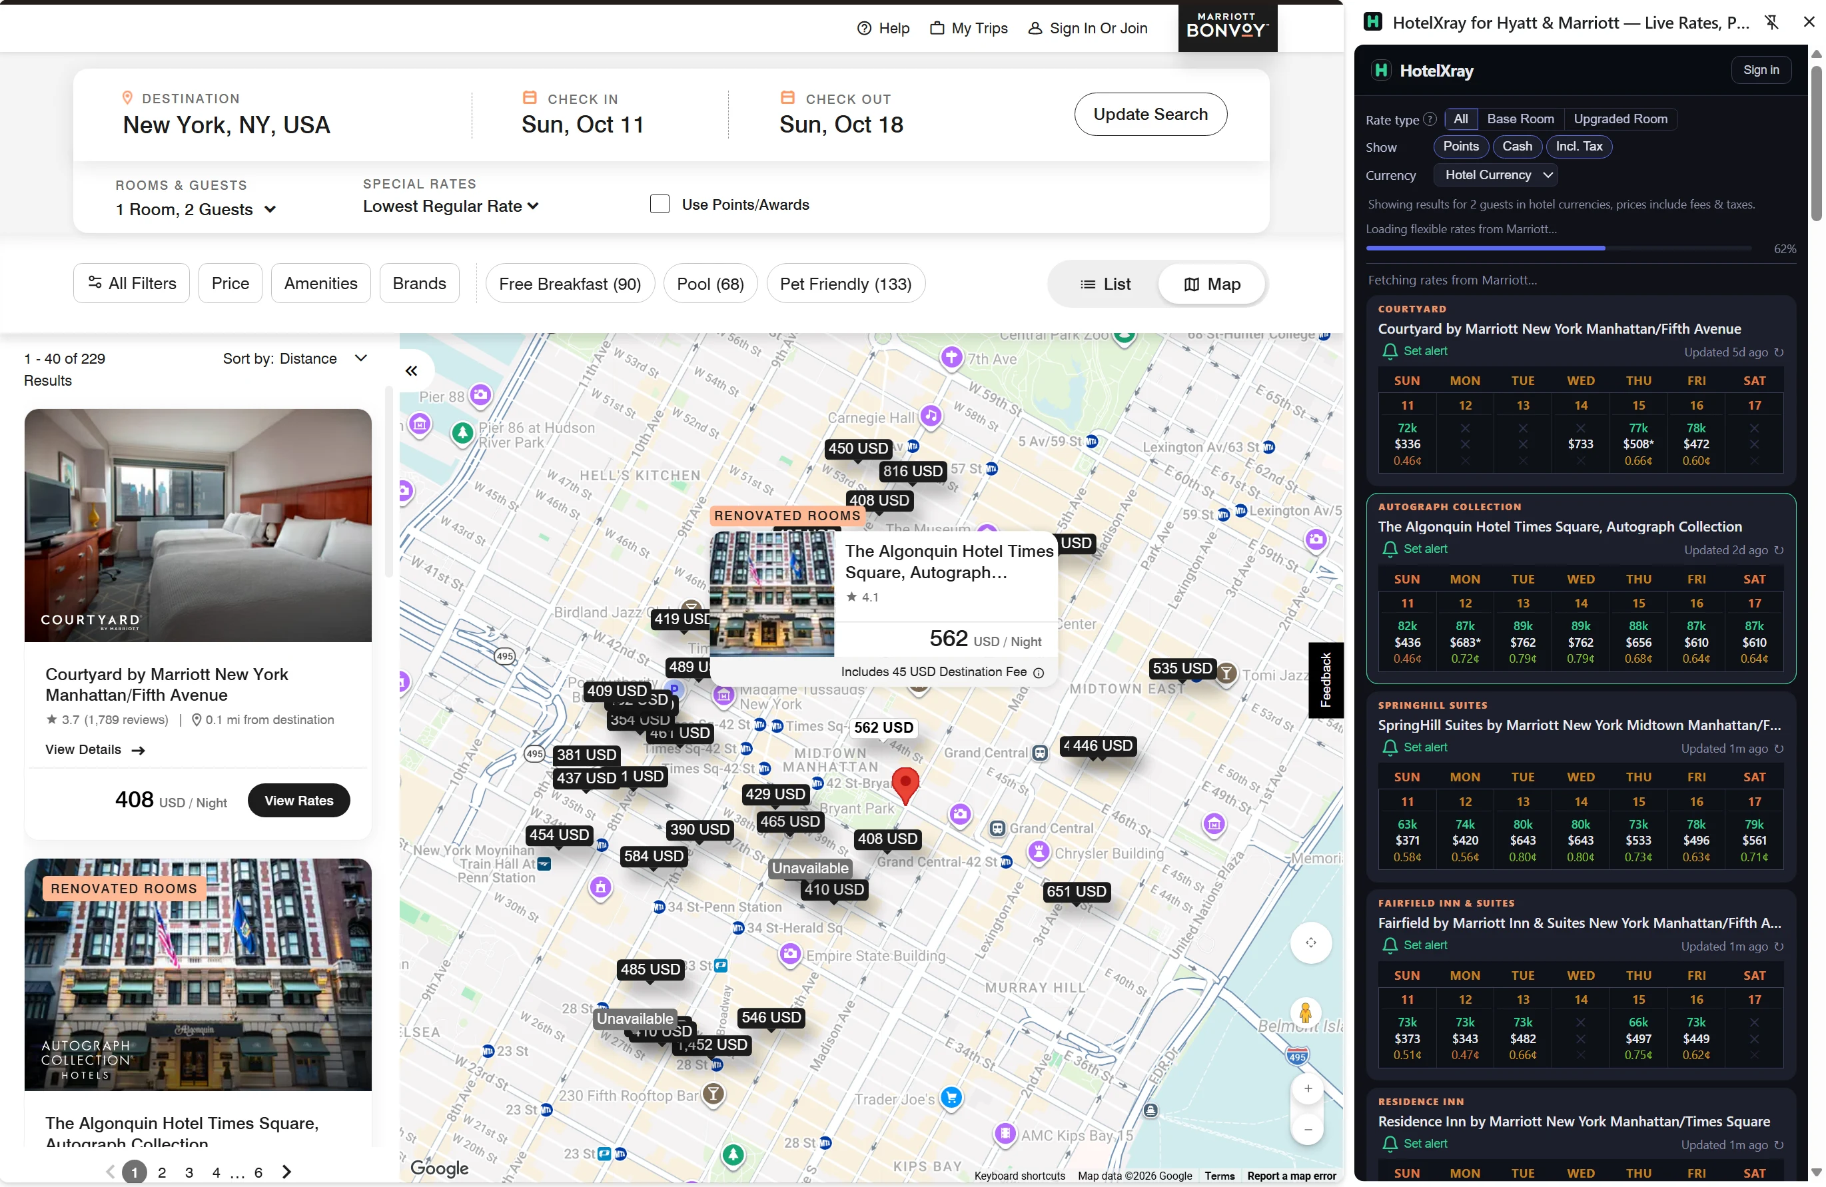Click the HotelXray logo icon
This screenshot has height=1187, width=1826.
(1381, 71)
